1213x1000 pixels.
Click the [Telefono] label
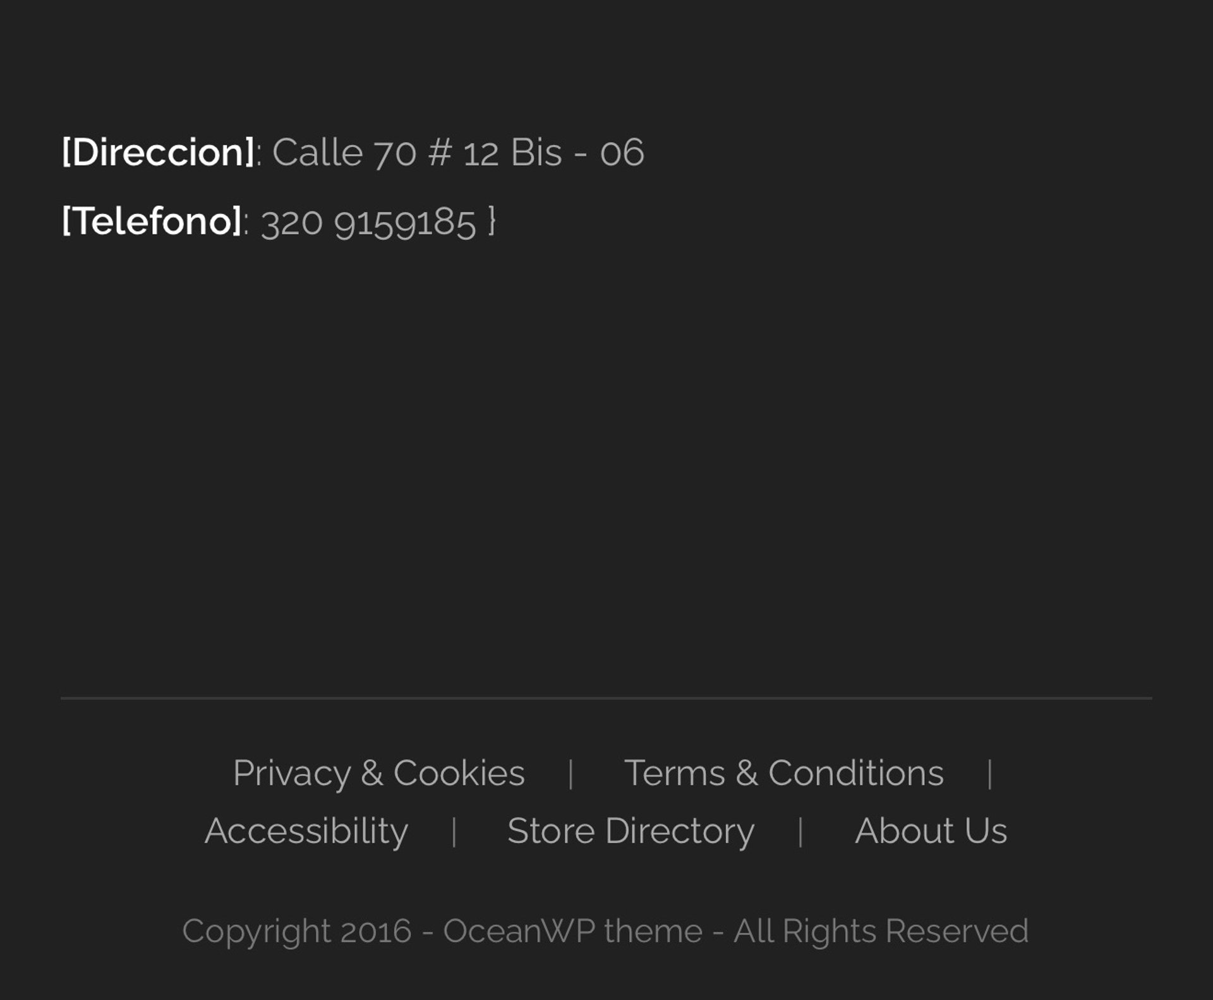point(152,222)
